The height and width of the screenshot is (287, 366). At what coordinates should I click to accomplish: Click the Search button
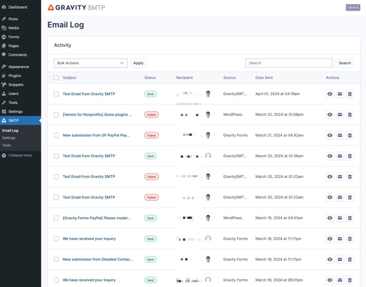coord(344,63)
